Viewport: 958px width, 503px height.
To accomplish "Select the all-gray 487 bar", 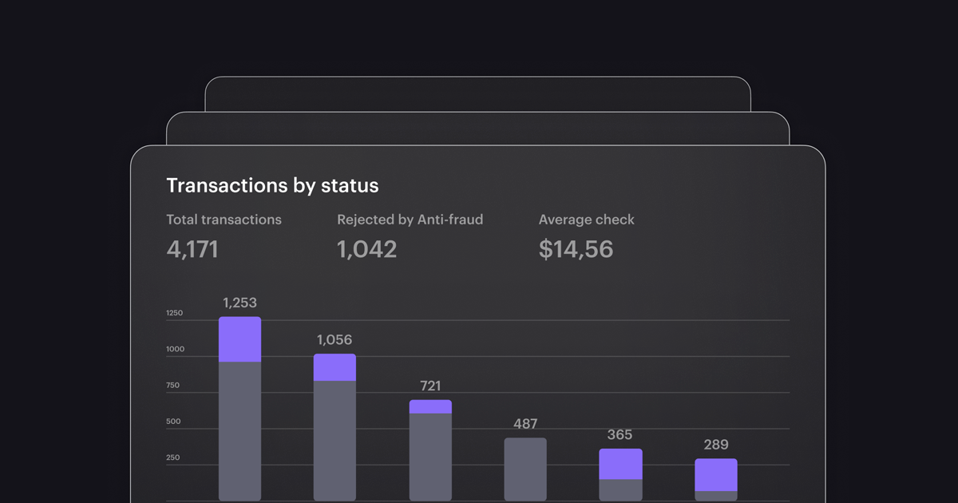I will pos(525,469).
